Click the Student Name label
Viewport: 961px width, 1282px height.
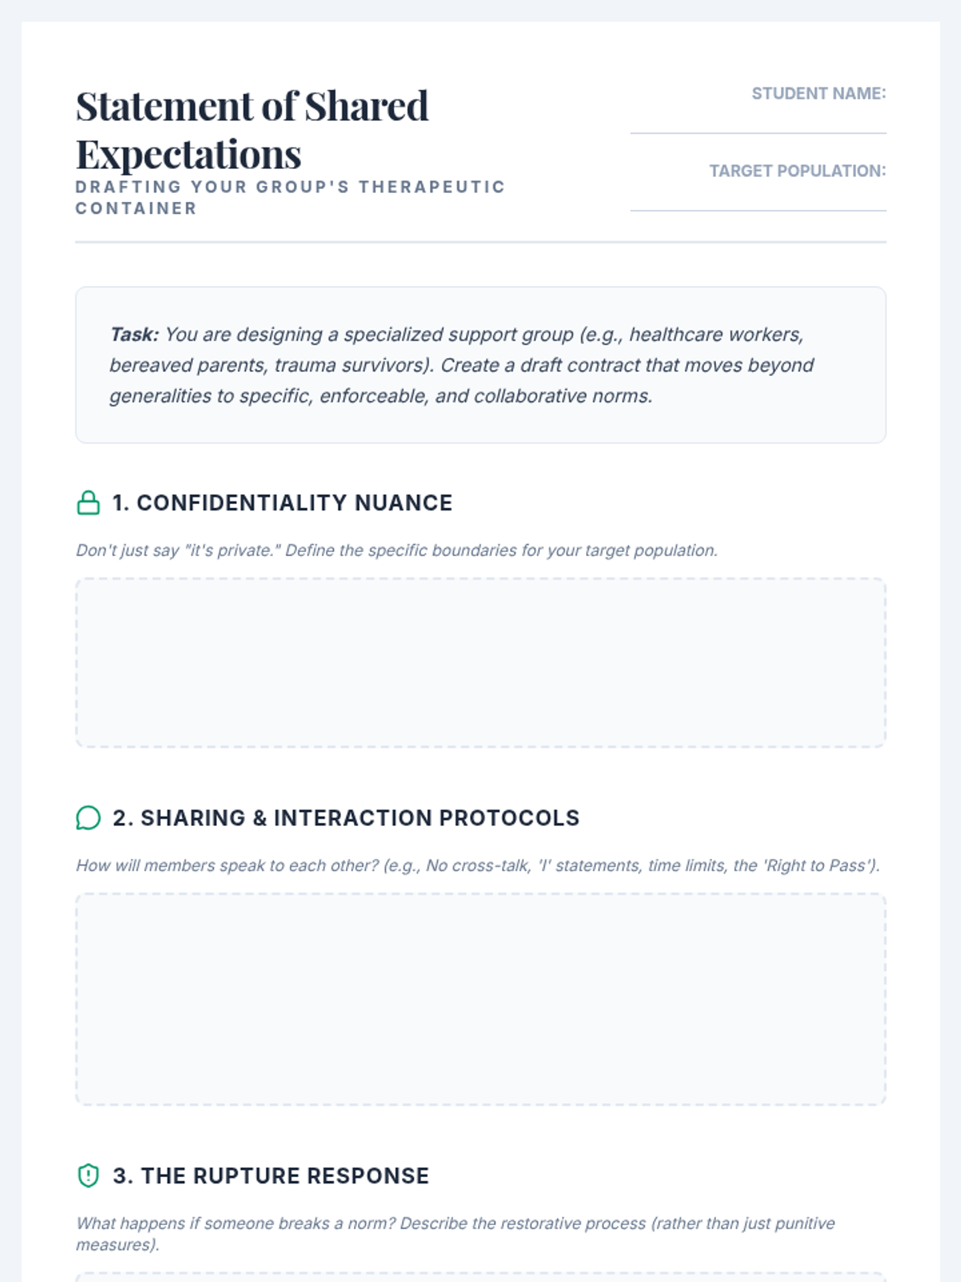coord(818,94)
